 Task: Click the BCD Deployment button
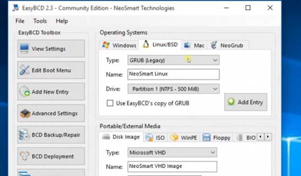[x=51, y=156]
